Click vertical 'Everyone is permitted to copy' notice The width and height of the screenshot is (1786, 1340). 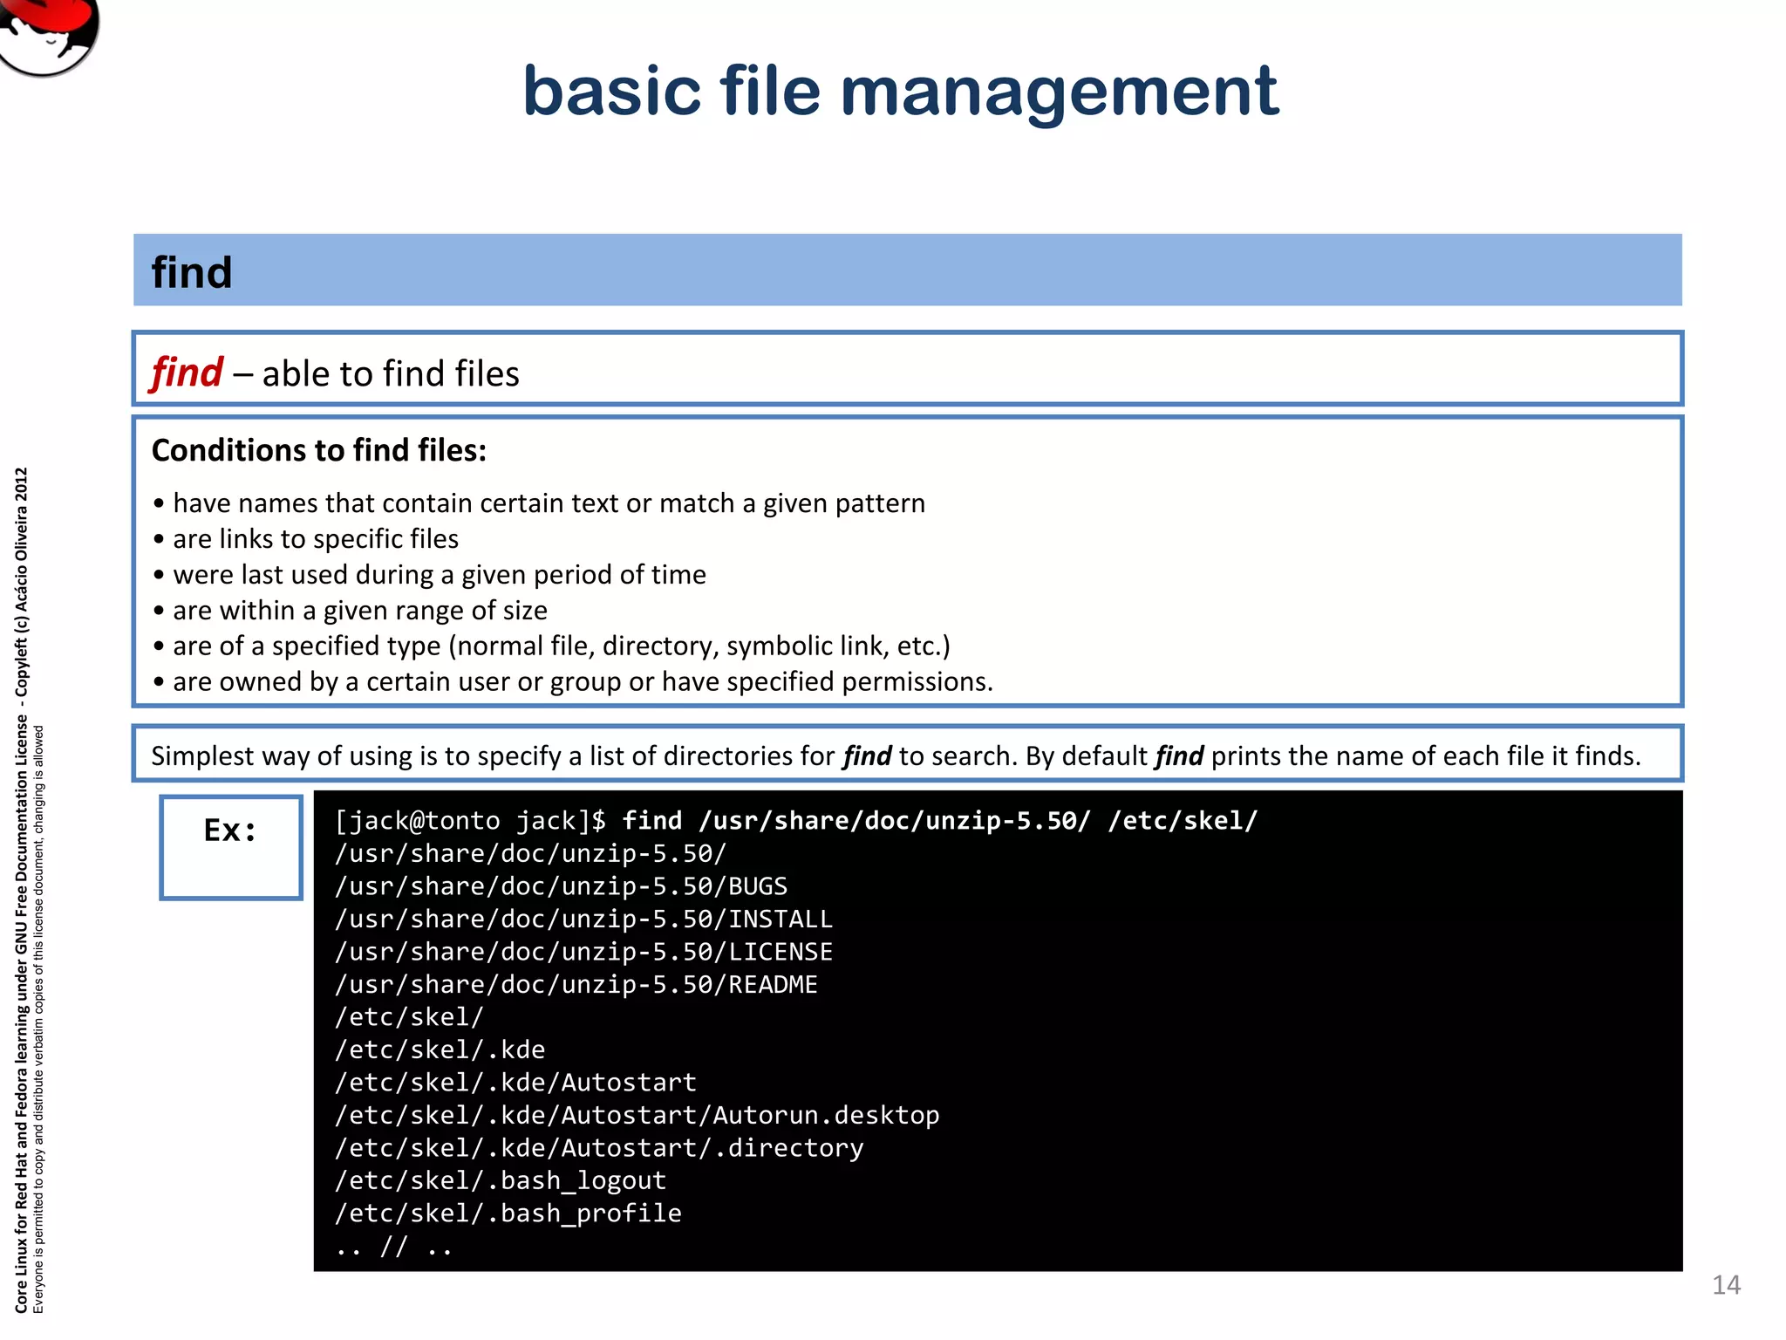pos(38,1019)
